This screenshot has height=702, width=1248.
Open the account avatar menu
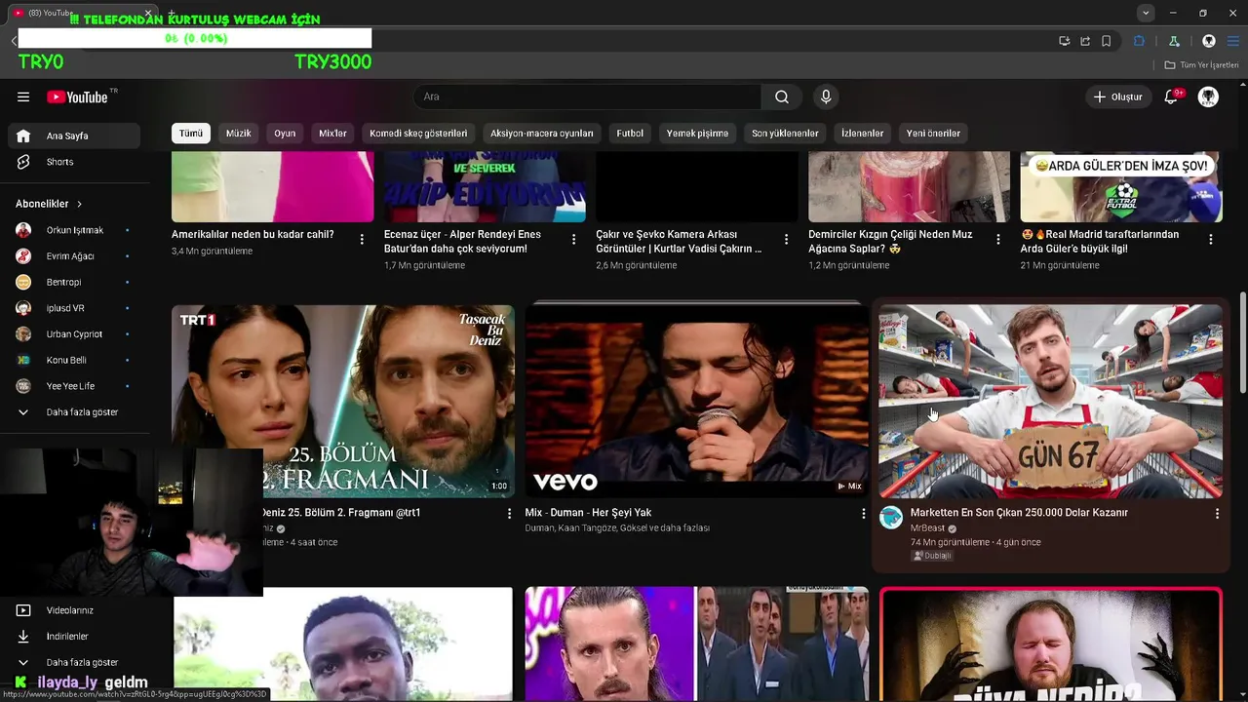[1209, 97]
